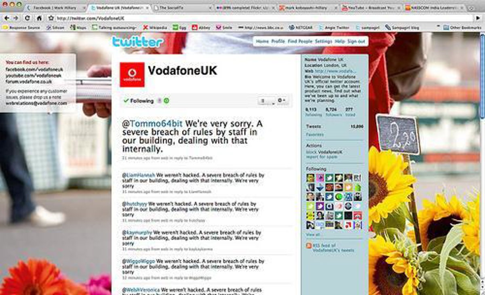The width and height of the screenshot is (485, 295).
Task: Click the green circle icon beside Following
Action: [167, 101]
